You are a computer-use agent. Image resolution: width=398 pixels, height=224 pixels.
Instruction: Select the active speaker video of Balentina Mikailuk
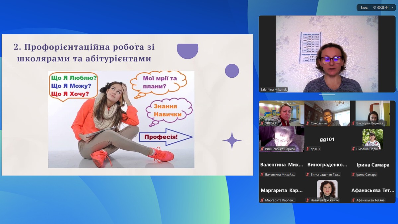point(327,54)
